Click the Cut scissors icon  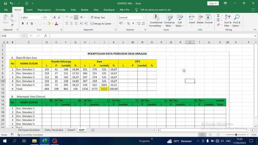pos(12,16)
